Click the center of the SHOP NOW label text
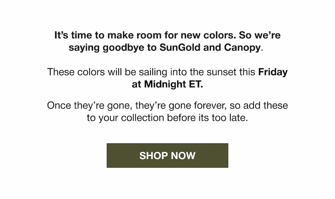Screen dimensions: 335x199 (167, 156)
